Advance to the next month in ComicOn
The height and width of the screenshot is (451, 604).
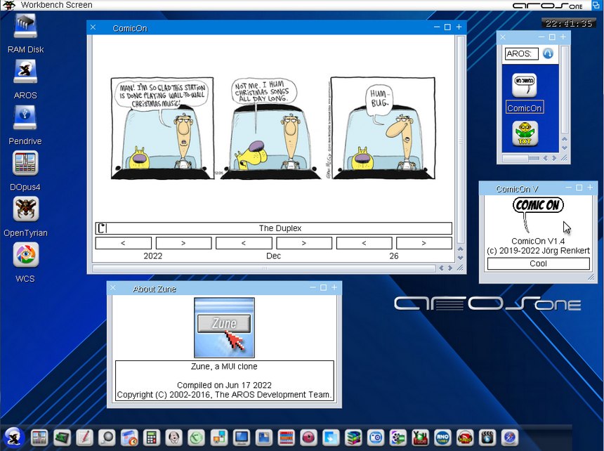tap(303, 243)
